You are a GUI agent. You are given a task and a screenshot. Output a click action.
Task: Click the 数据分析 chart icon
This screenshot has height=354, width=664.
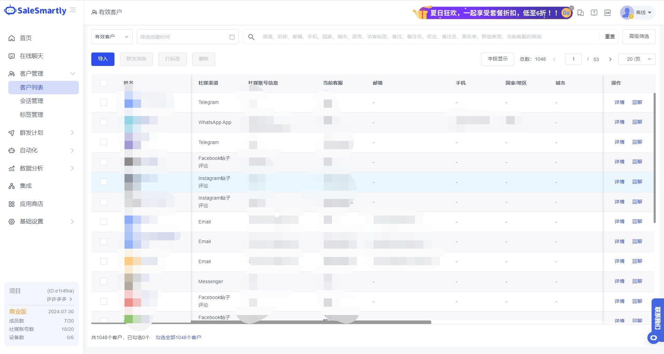tap(12, 168)
